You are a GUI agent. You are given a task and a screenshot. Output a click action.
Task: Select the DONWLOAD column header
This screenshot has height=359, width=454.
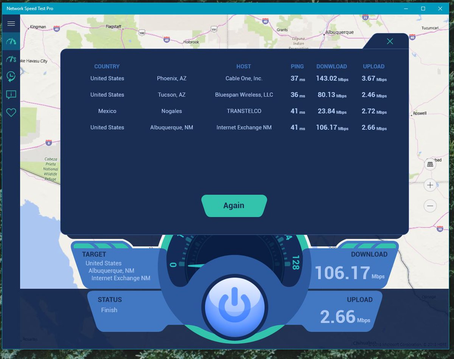tap(332, 67)
